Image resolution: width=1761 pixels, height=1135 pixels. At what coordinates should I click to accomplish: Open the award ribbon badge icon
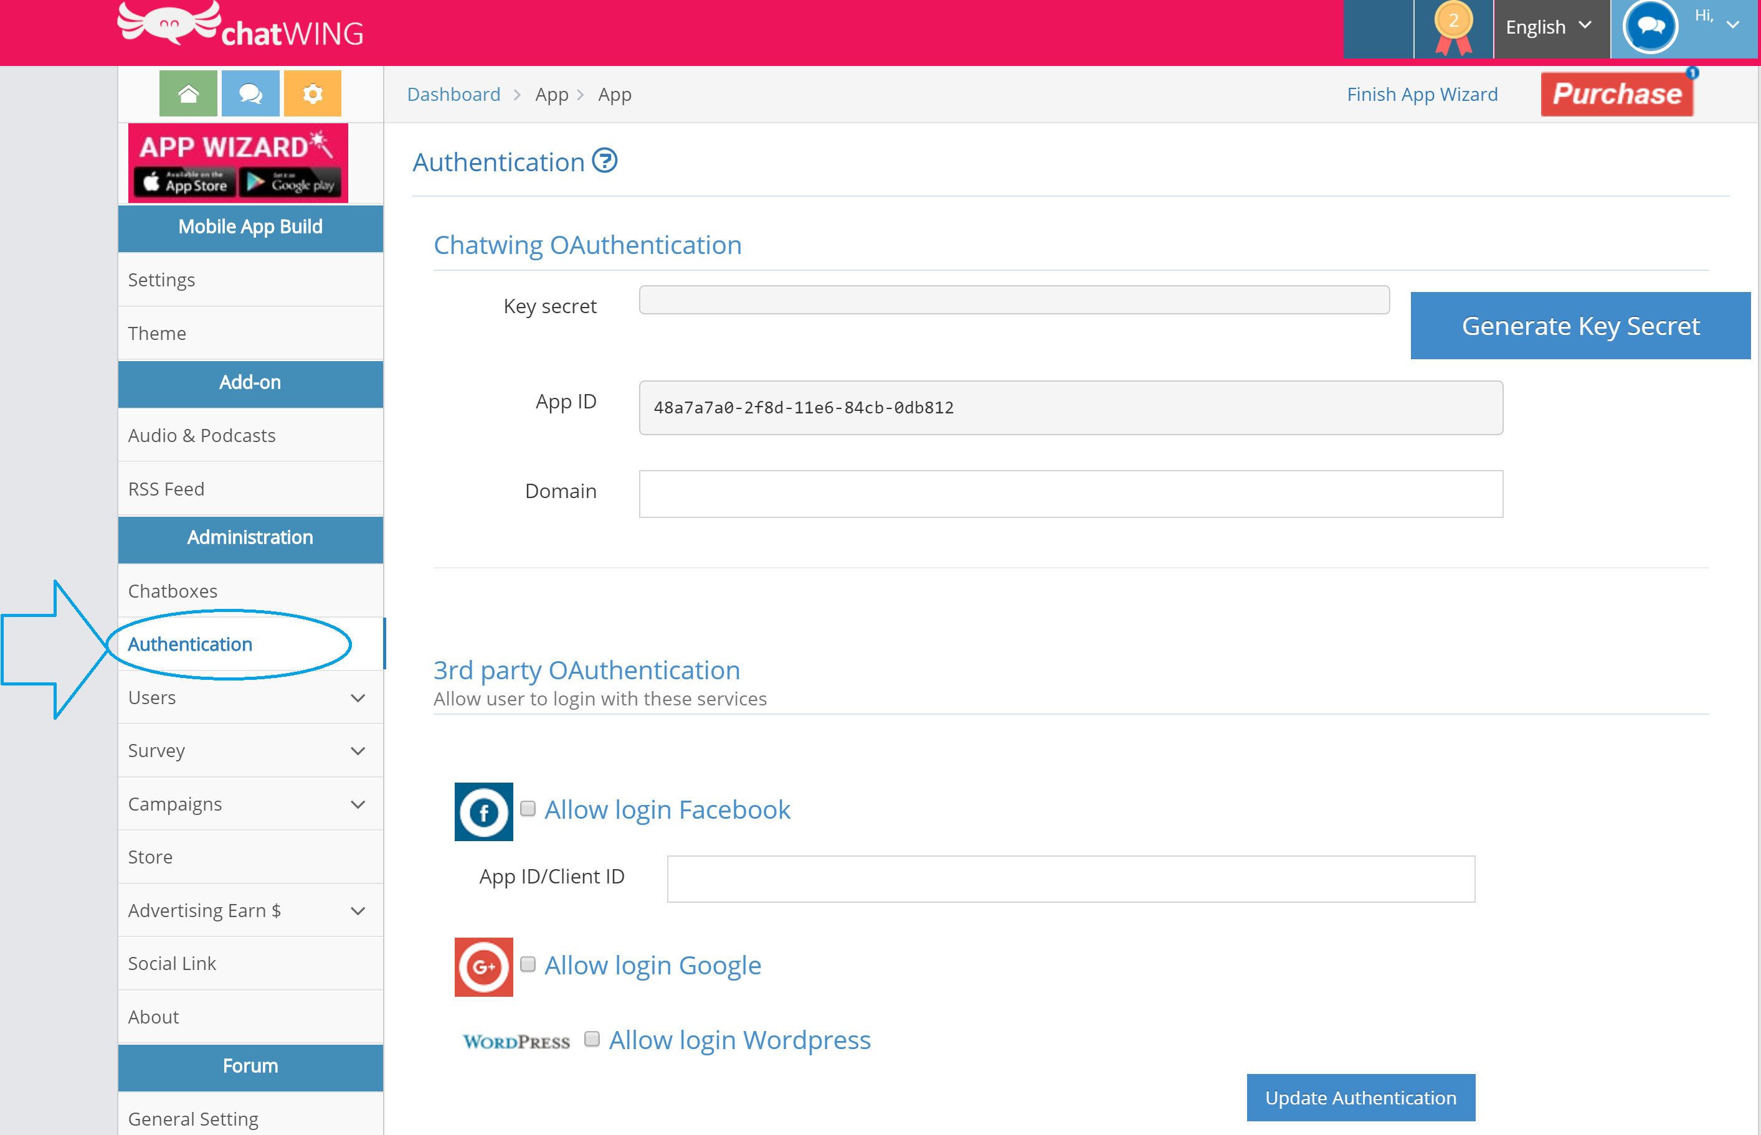pos(1453,29)
